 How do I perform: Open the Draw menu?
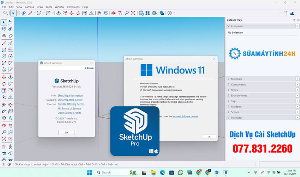click(x=40, y=7)
